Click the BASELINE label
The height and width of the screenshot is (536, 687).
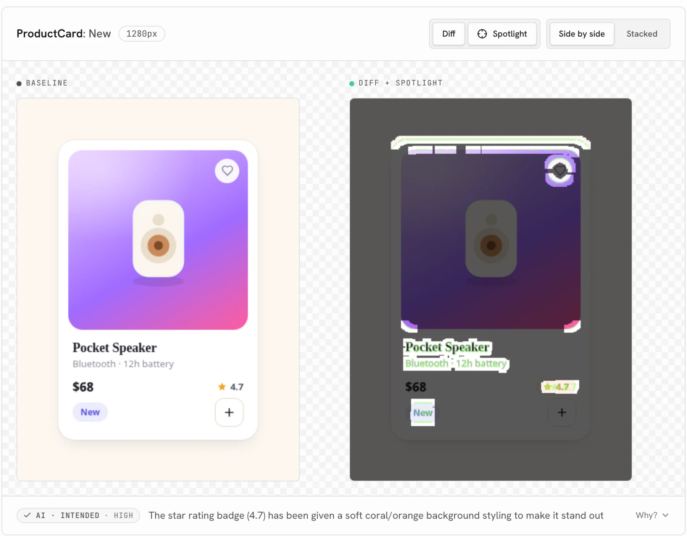click(x=47, y=83)
